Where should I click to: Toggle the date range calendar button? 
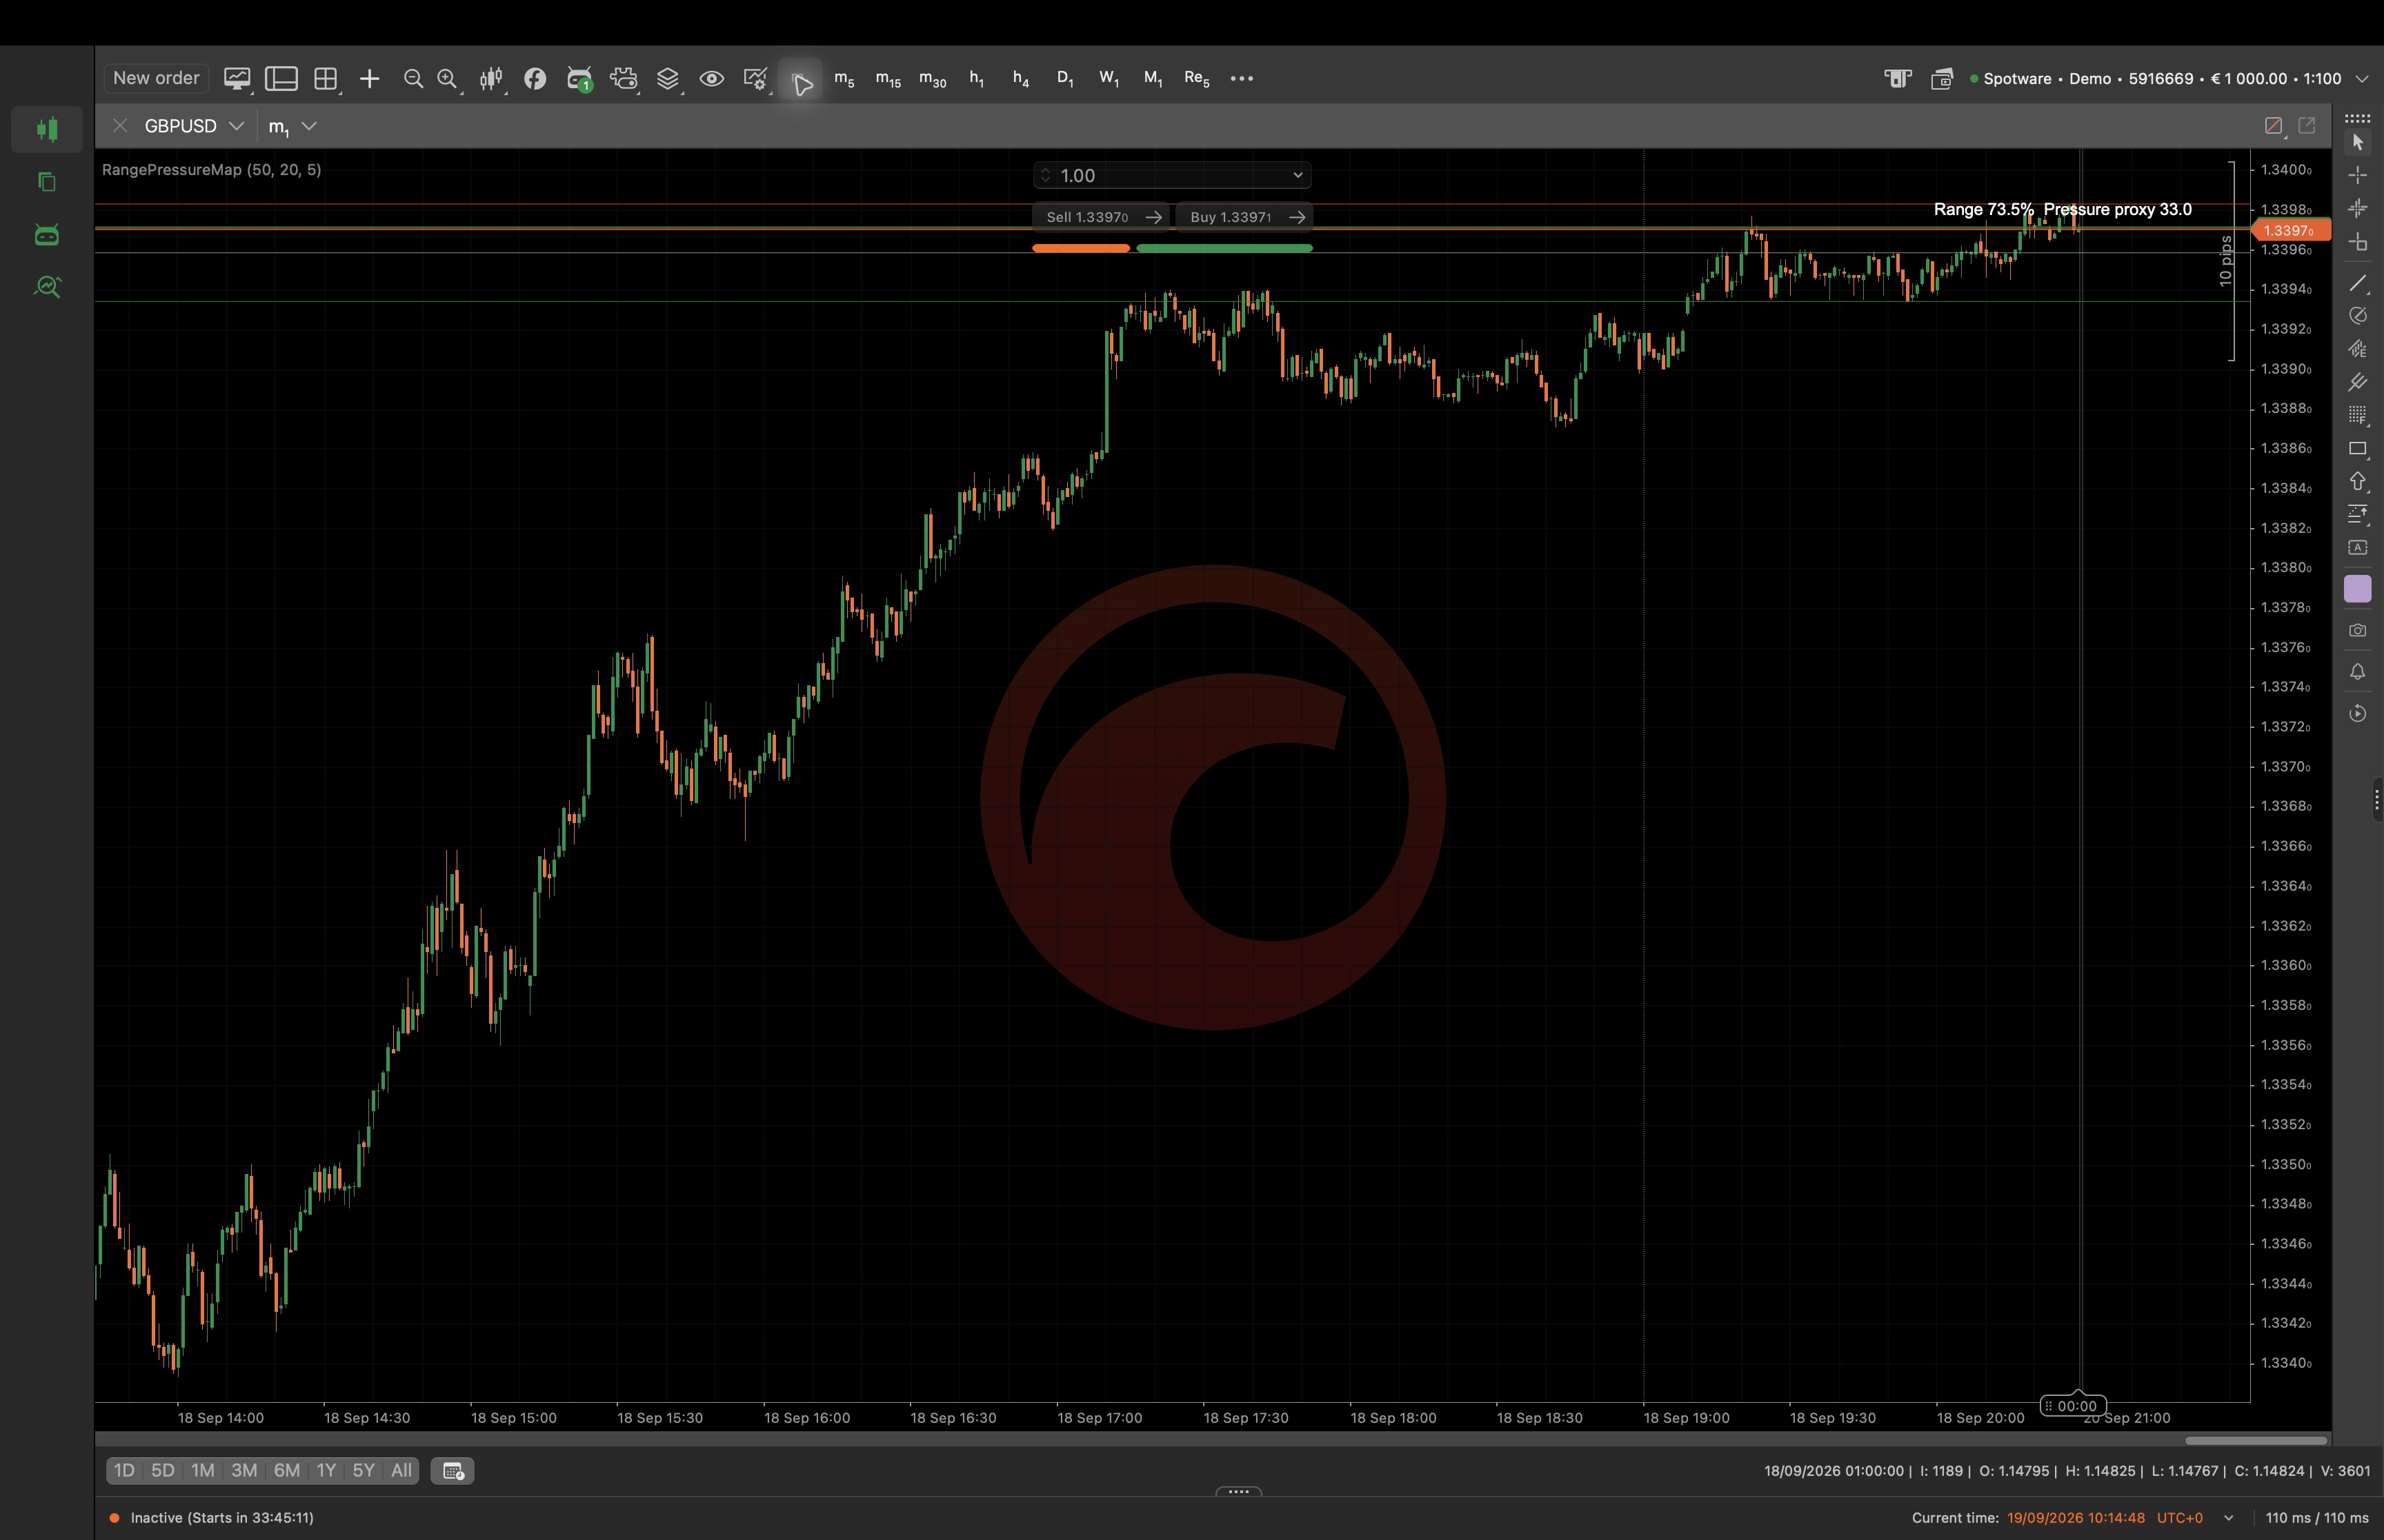pyautogui.click(x=453, y=1470)
